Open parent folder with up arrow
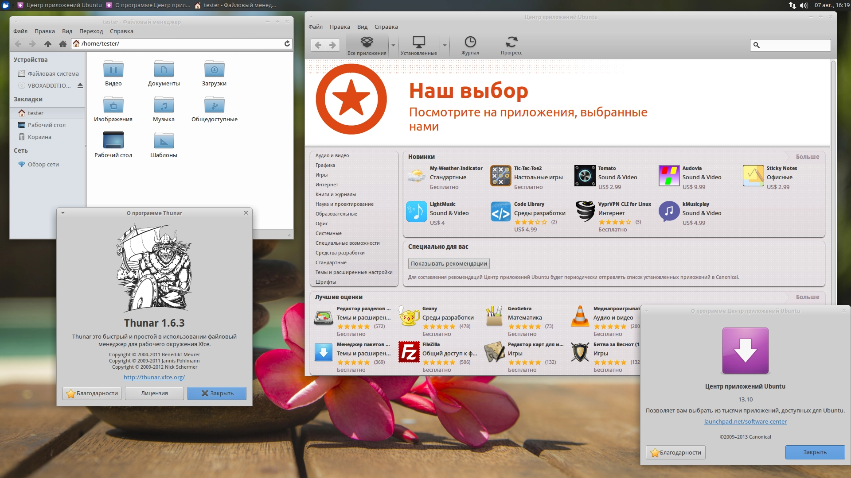The image size is (851, 478). pos(48,44)
